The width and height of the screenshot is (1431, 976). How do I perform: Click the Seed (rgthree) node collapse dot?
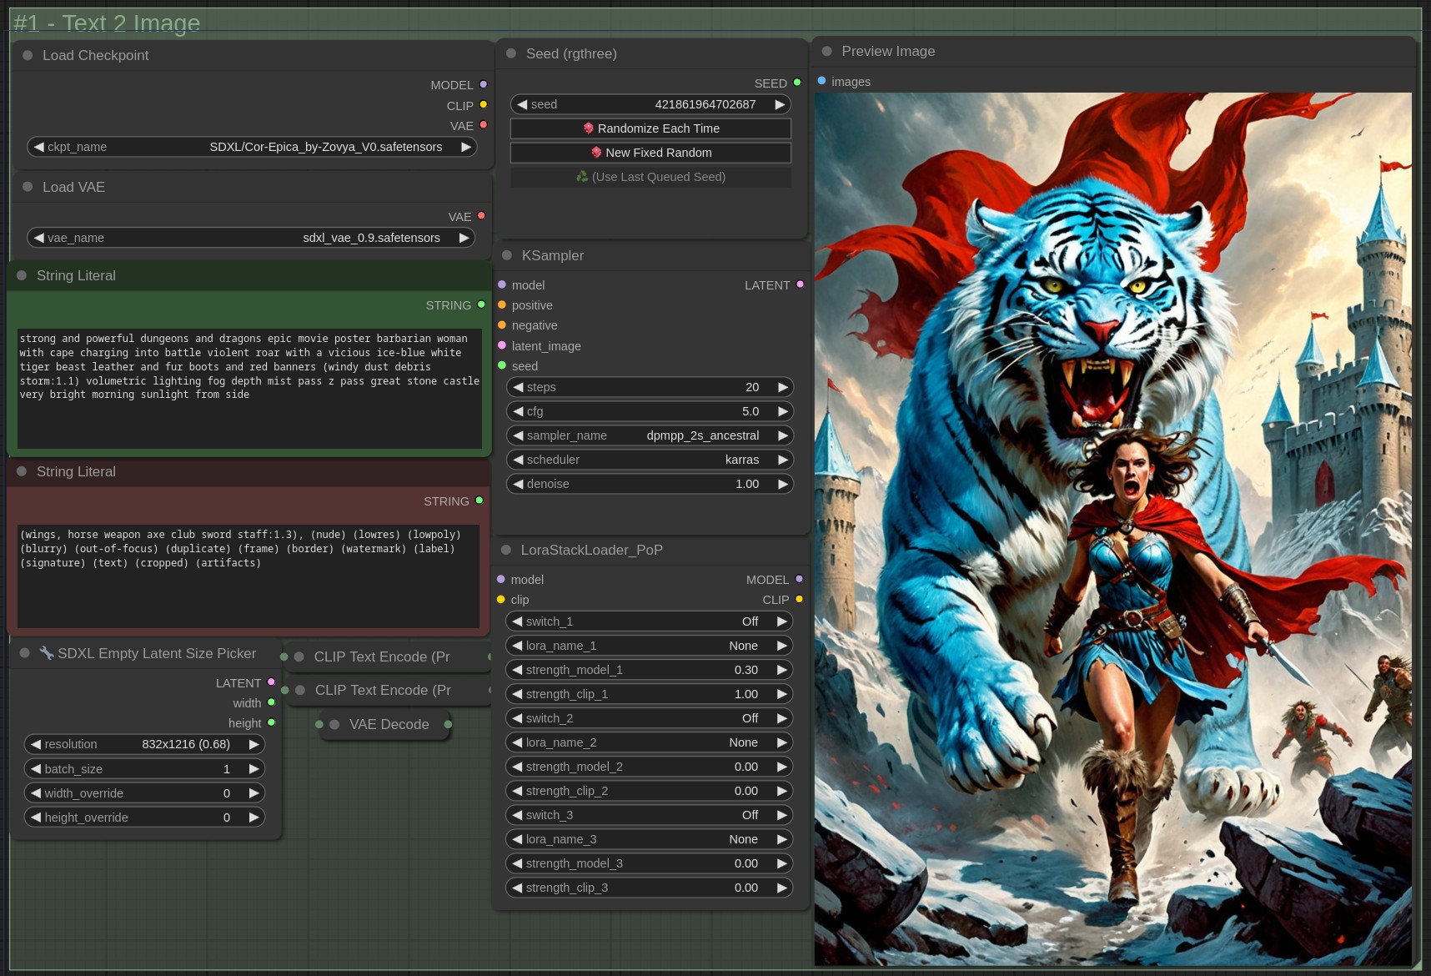511,53
